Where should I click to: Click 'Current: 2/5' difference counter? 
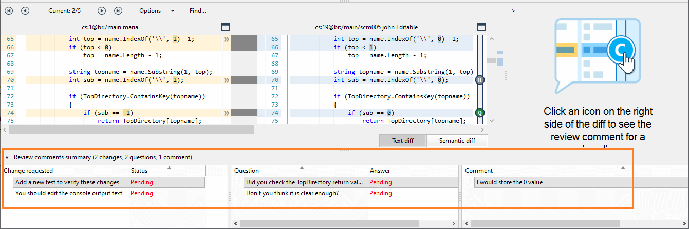64,11
